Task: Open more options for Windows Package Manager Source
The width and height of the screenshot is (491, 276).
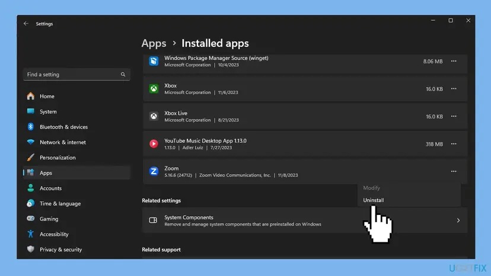Action: pos(454,61)
